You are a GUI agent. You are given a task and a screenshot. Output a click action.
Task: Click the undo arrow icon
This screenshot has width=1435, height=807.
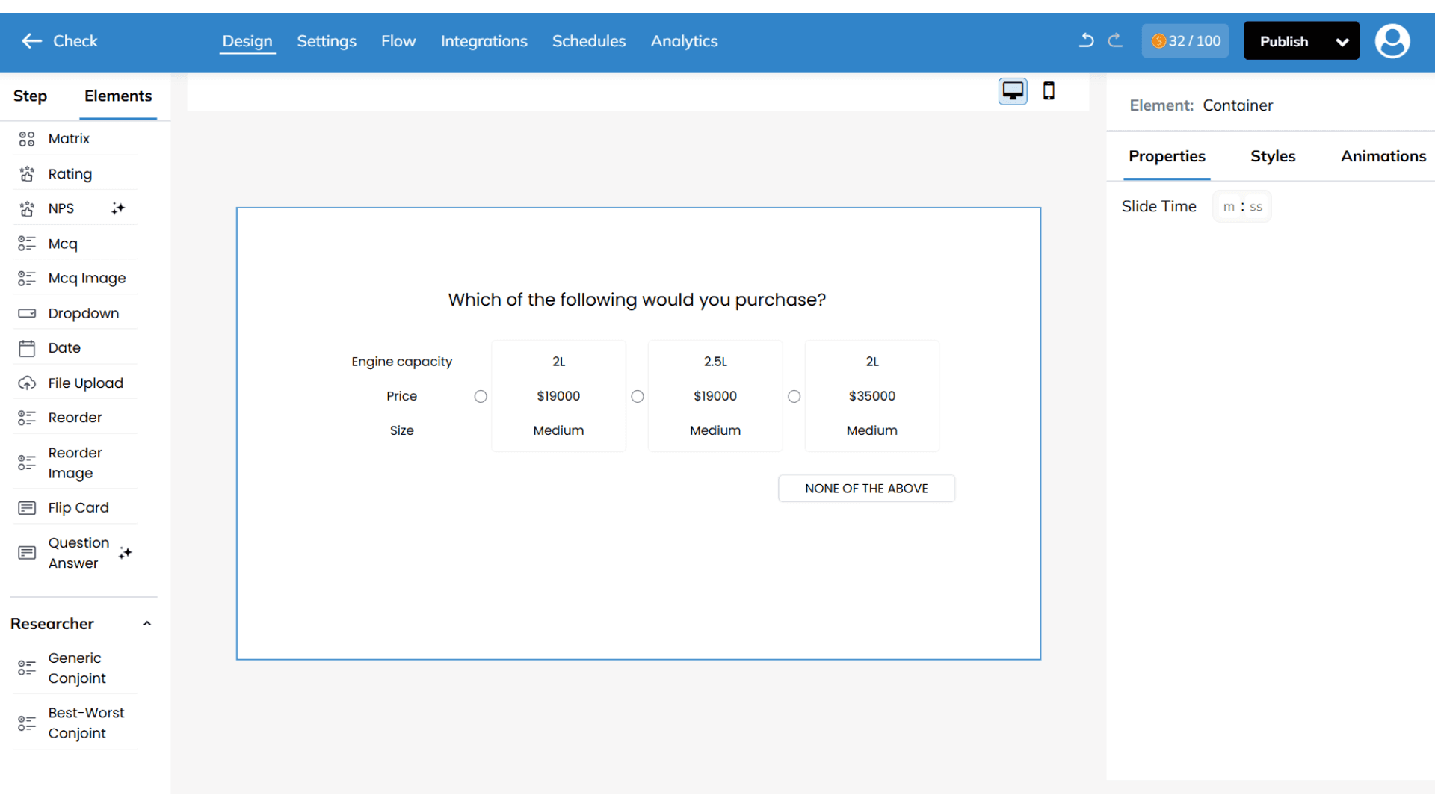[x=1086, y=40]
